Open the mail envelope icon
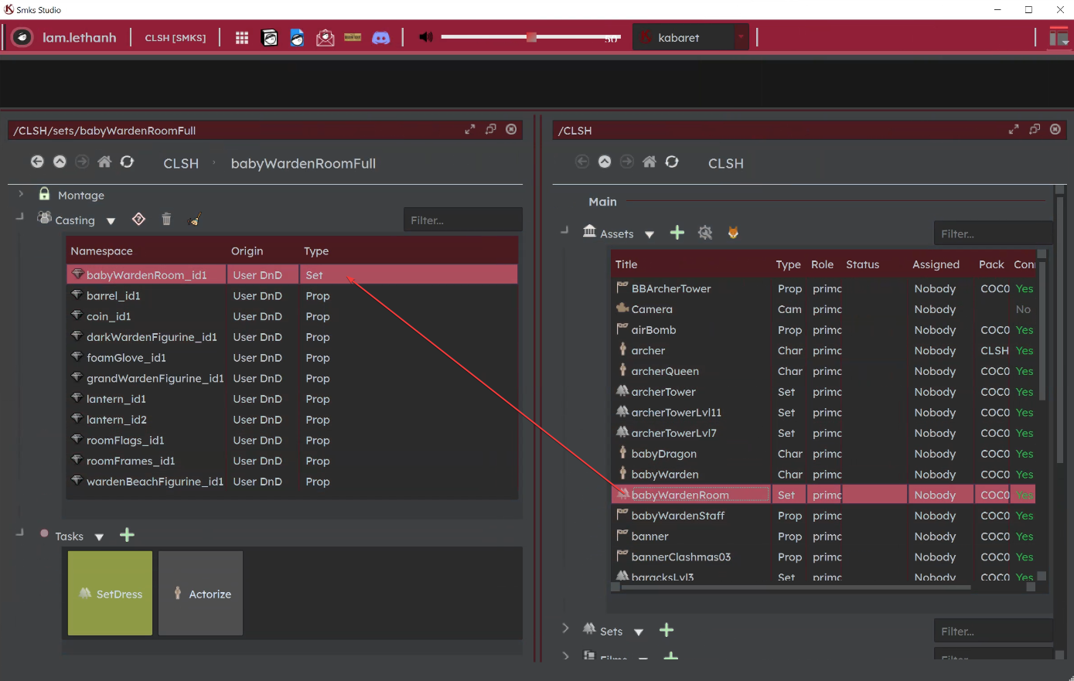The height and width of the screenshot is (681, 1074). point(326,37)
